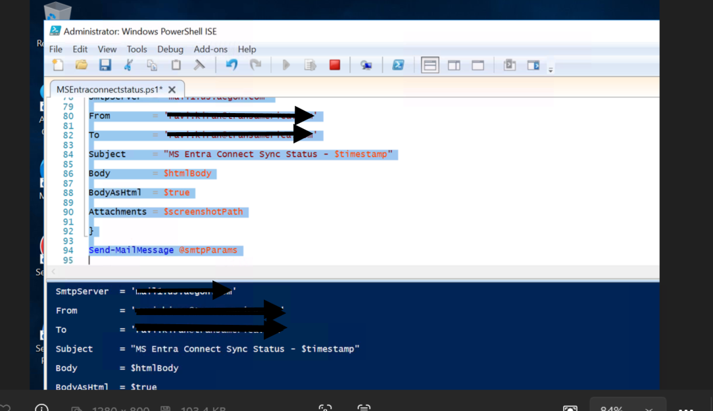The width and height of the screenshot is (713, 411).
Task: Save the script with the floppy icon
Action: (105, 65)
